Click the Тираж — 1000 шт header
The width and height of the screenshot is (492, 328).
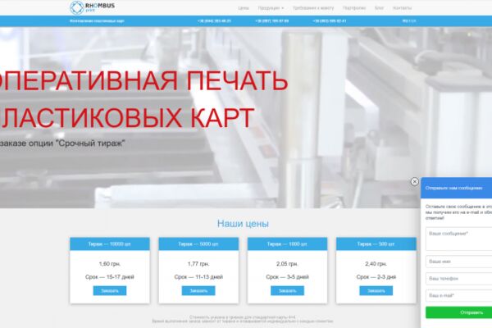pos(288,244)
